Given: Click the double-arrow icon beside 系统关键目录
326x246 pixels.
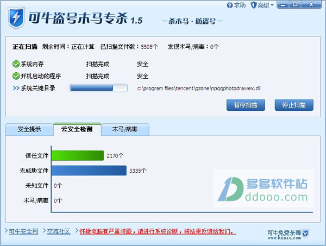Looking at the screenshot, I should tap(16, 88).
